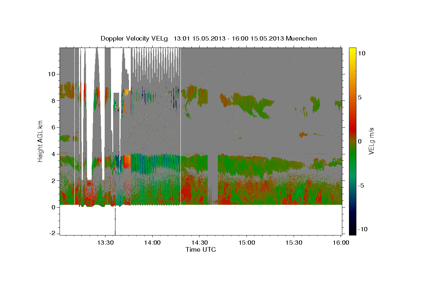Click the 16:00 time tick label
This screenshot has width=423, height=282.
pos(341,243)
